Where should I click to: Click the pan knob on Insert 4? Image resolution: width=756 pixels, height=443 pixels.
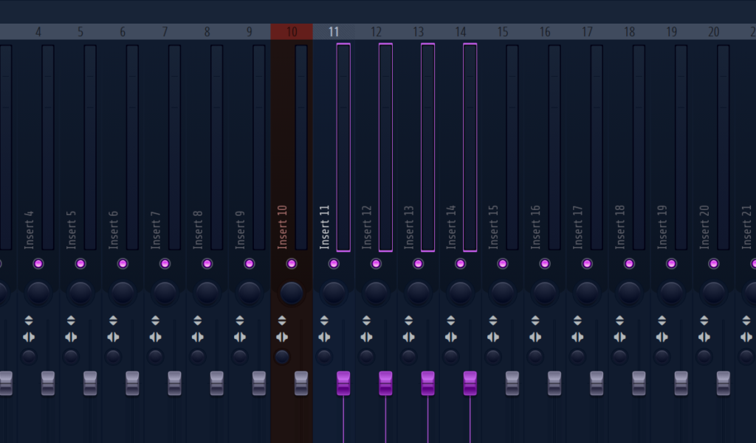coord(38,291)
